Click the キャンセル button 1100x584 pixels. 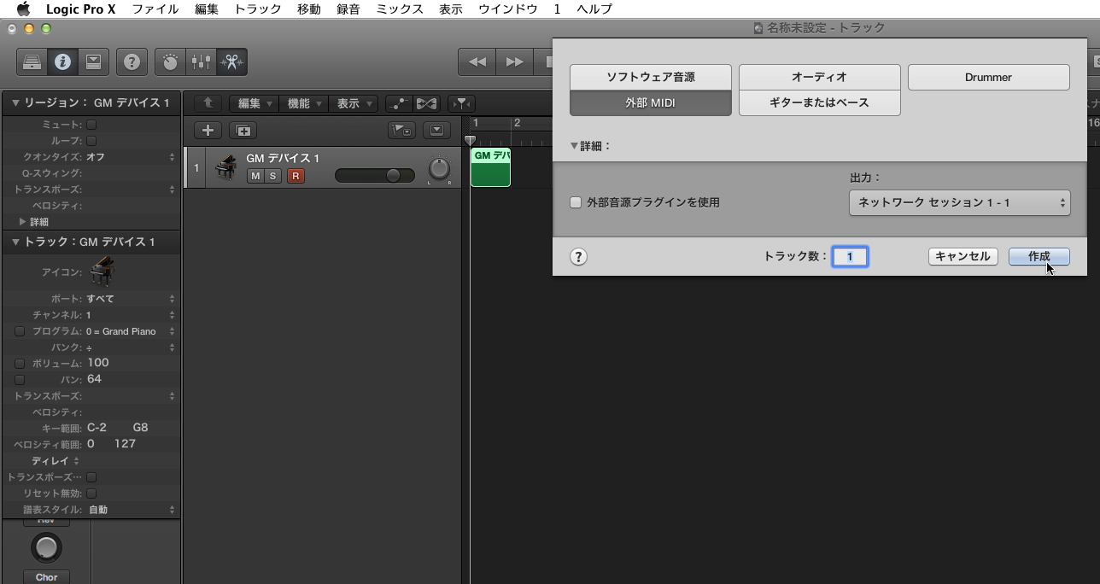[x=963, y=257]
